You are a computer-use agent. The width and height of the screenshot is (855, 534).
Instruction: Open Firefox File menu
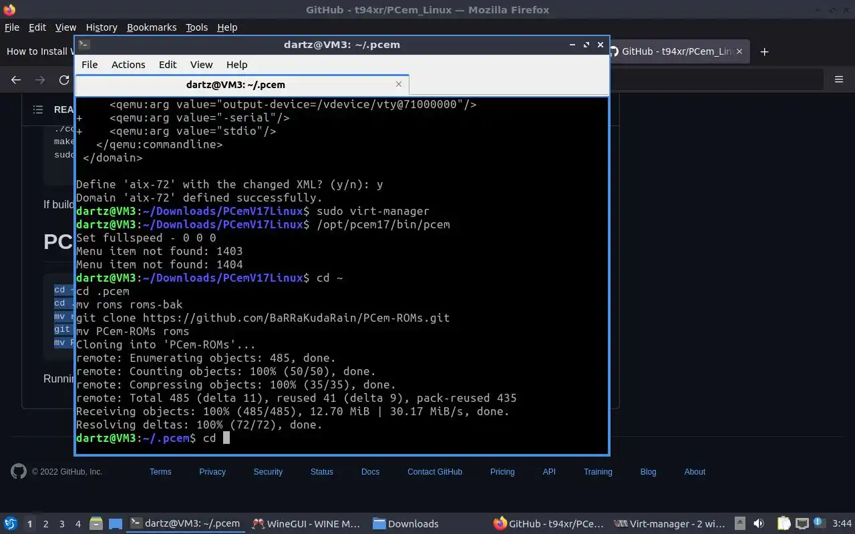click(x=12, y=27)
